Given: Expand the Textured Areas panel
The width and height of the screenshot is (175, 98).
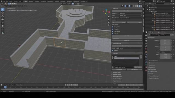Looking at the screenshot, I should [116, 72].
